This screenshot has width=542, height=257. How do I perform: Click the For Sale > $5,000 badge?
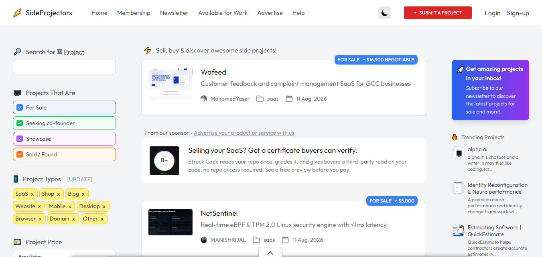pyautogui.click(x=392, y=201)
